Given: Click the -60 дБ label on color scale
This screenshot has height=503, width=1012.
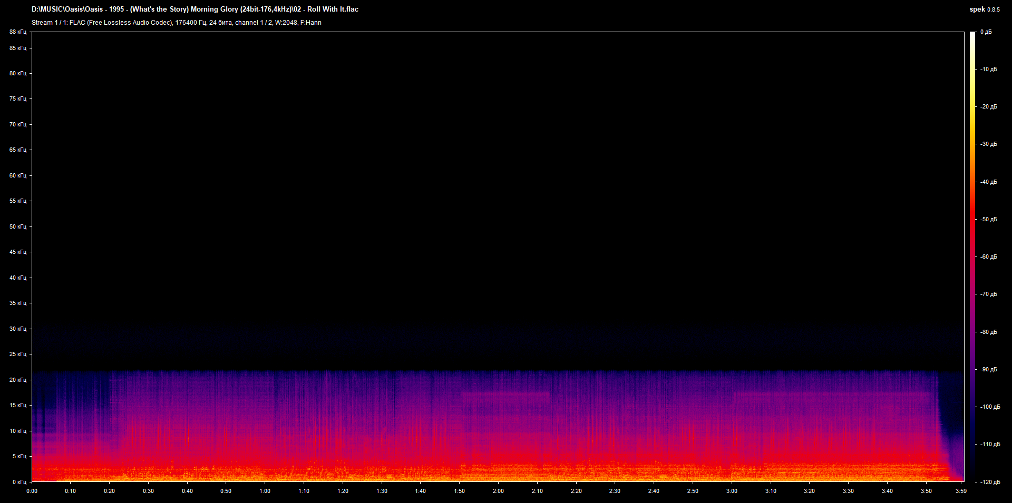Looking at the screenshot, I should pyautogui.click(x=989, y=257).
